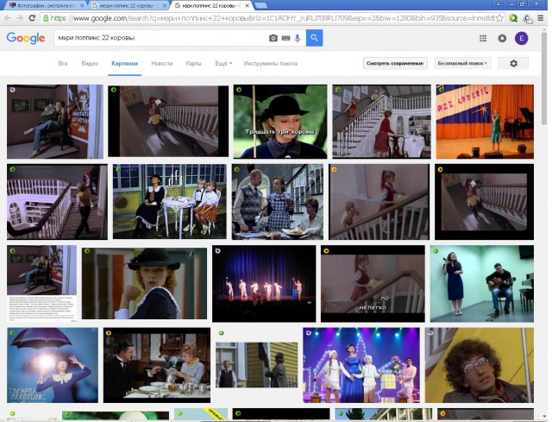
Task: Open dark stage dancers thumbnail
Action: click(264, 284)
